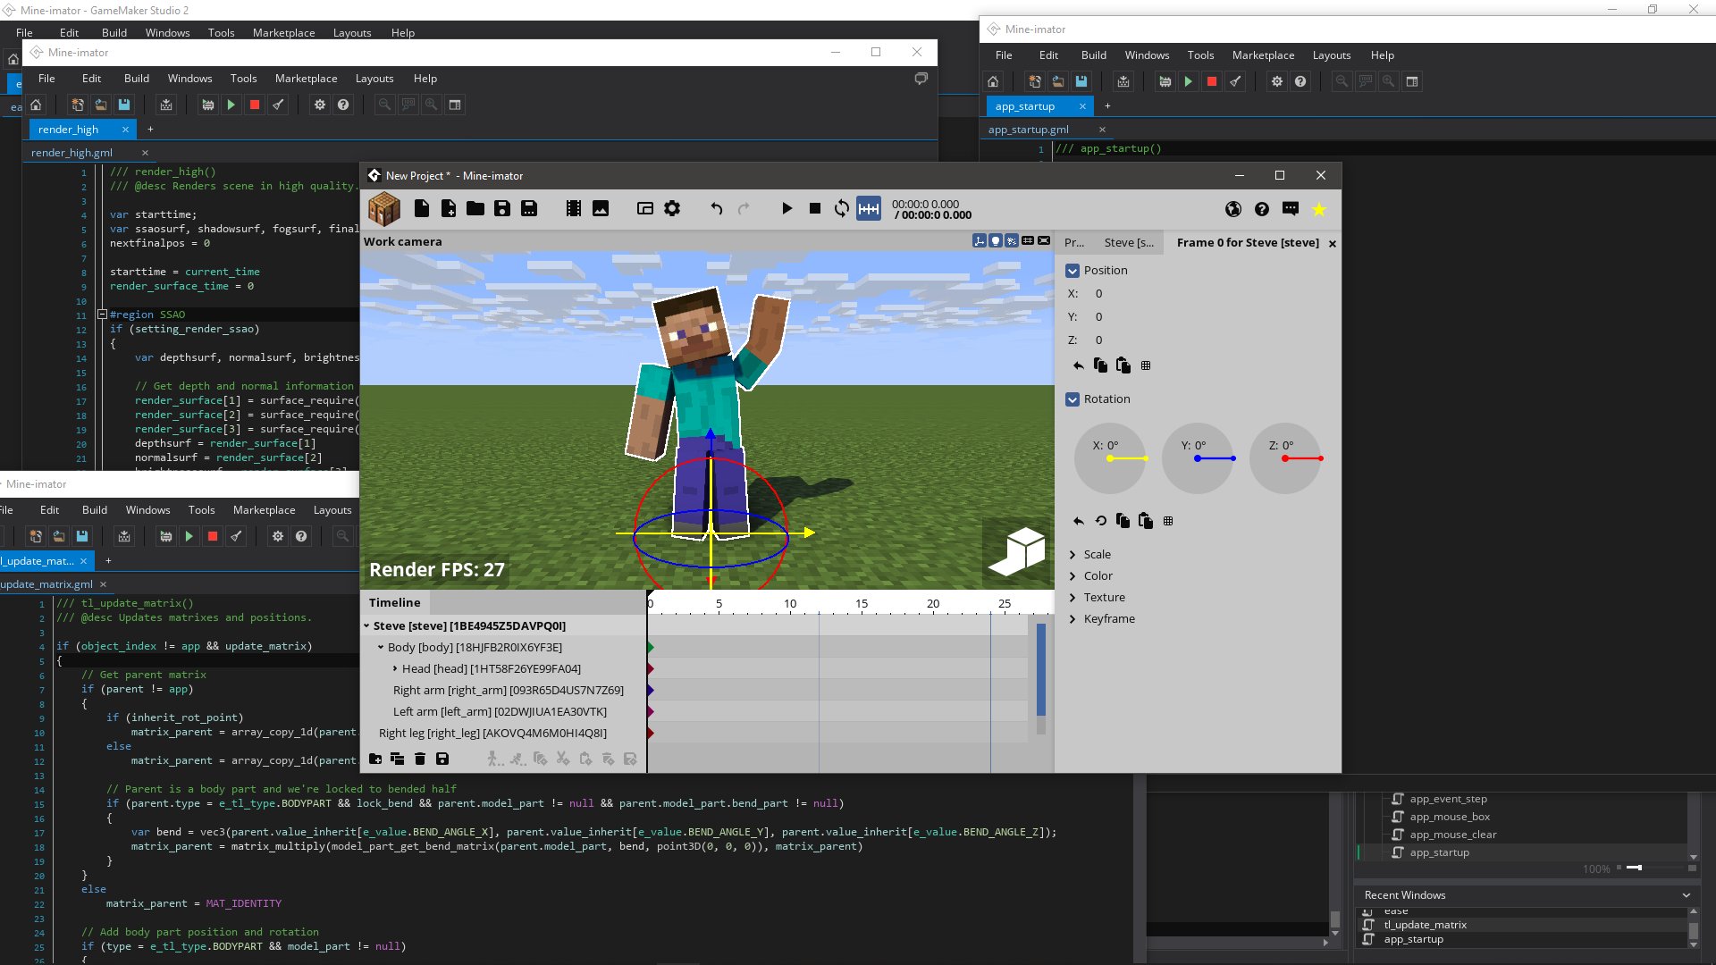Viewport: 1716px width, 965px height.
Task: Open Mine-imator project settings gear
Action: point(672,208)
